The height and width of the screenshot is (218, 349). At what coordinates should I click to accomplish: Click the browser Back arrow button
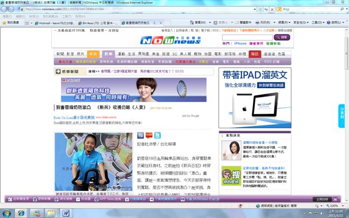point(4,9)
